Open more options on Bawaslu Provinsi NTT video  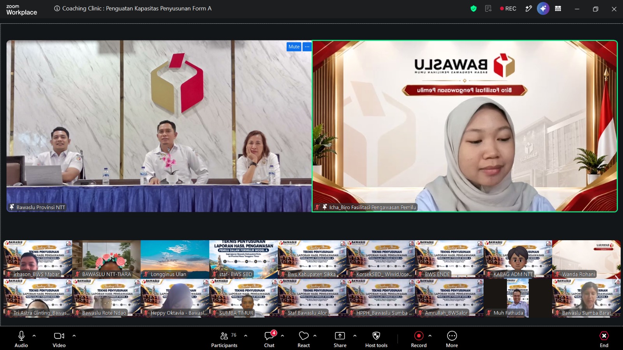tap(307, 47)
